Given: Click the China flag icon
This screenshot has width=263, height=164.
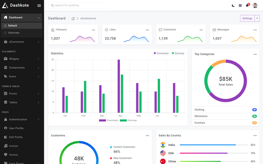Looking at the screenshot, I should pos(163,161).
